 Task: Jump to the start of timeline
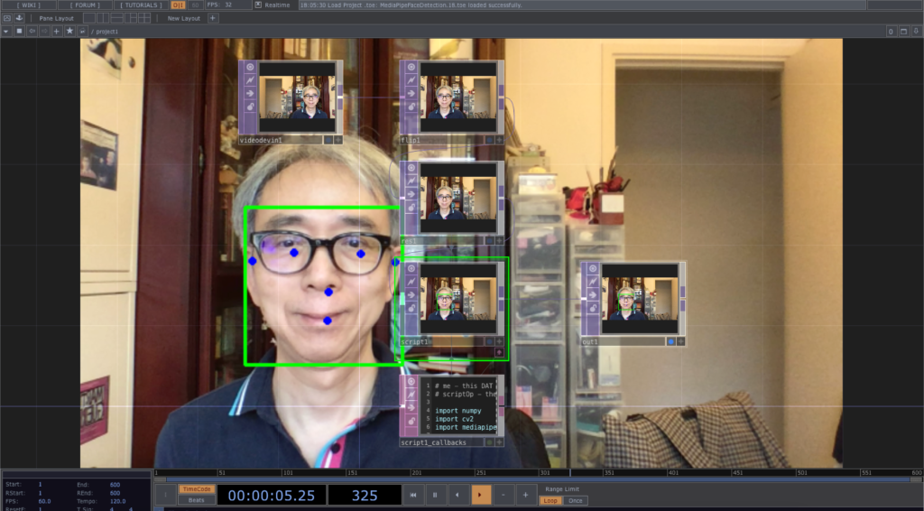point(413,495)
